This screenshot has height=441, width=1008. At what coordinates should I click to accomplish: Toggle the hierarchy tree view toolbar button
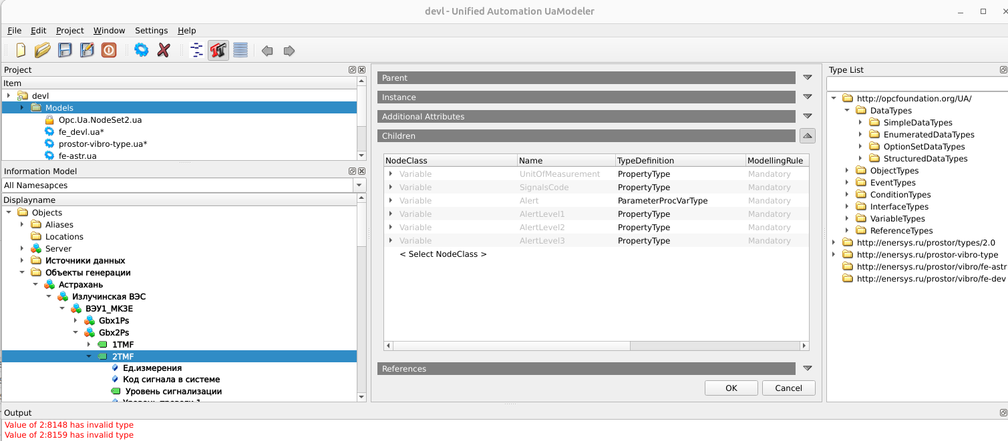[196, 51]
